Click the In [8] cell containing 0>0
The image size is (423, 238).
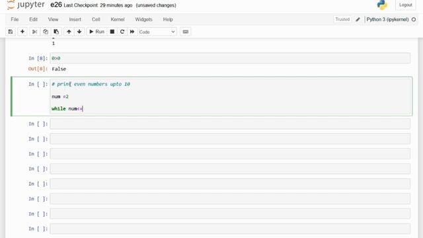[230, 58]
